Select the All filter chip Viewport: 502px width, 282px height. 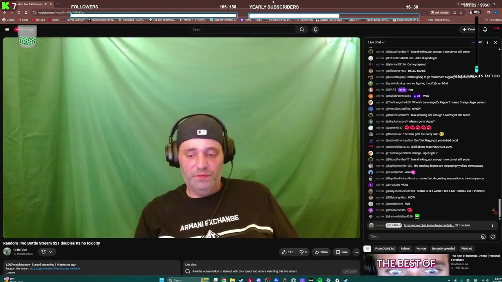click(x=367, y=249)
